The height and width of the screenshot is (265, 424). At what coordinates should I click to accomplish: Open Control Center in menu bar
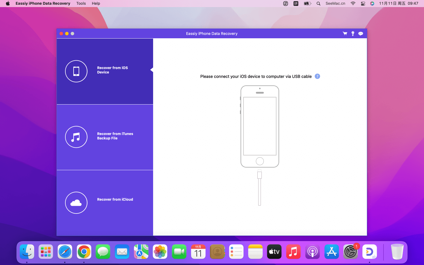(363, 4)
